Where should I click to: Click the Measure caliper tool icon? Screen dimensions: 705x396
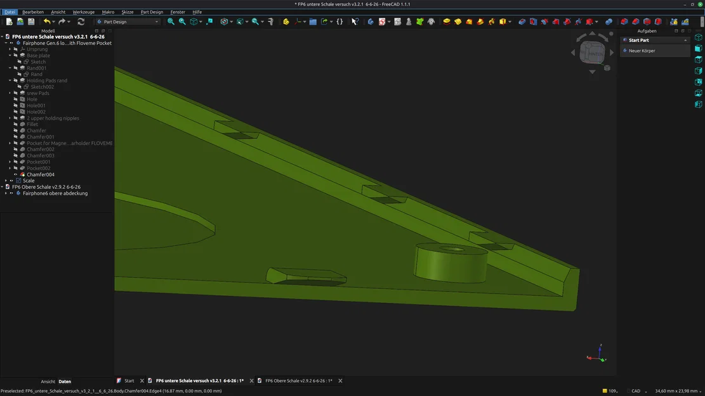point(271,22)
